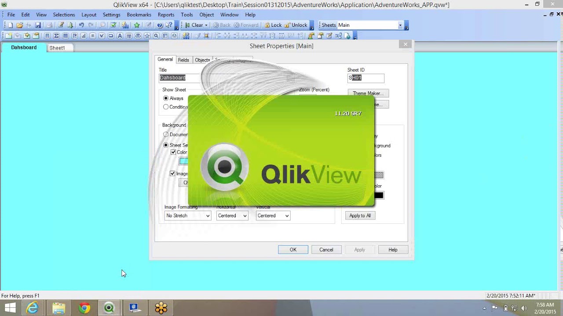563x316 pixels.
Task: Open the Selections menu
Action: click(x=64, y=14)
